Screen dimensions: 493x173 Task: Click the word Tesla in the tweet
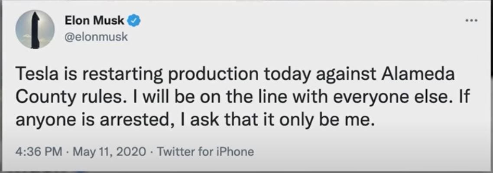pos(33,75)
